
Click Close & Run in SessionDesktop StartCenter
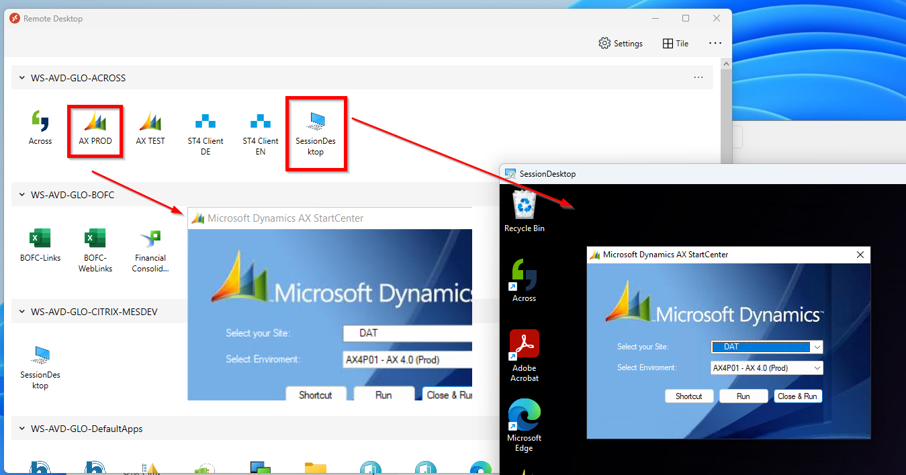[x=798, y=396]
